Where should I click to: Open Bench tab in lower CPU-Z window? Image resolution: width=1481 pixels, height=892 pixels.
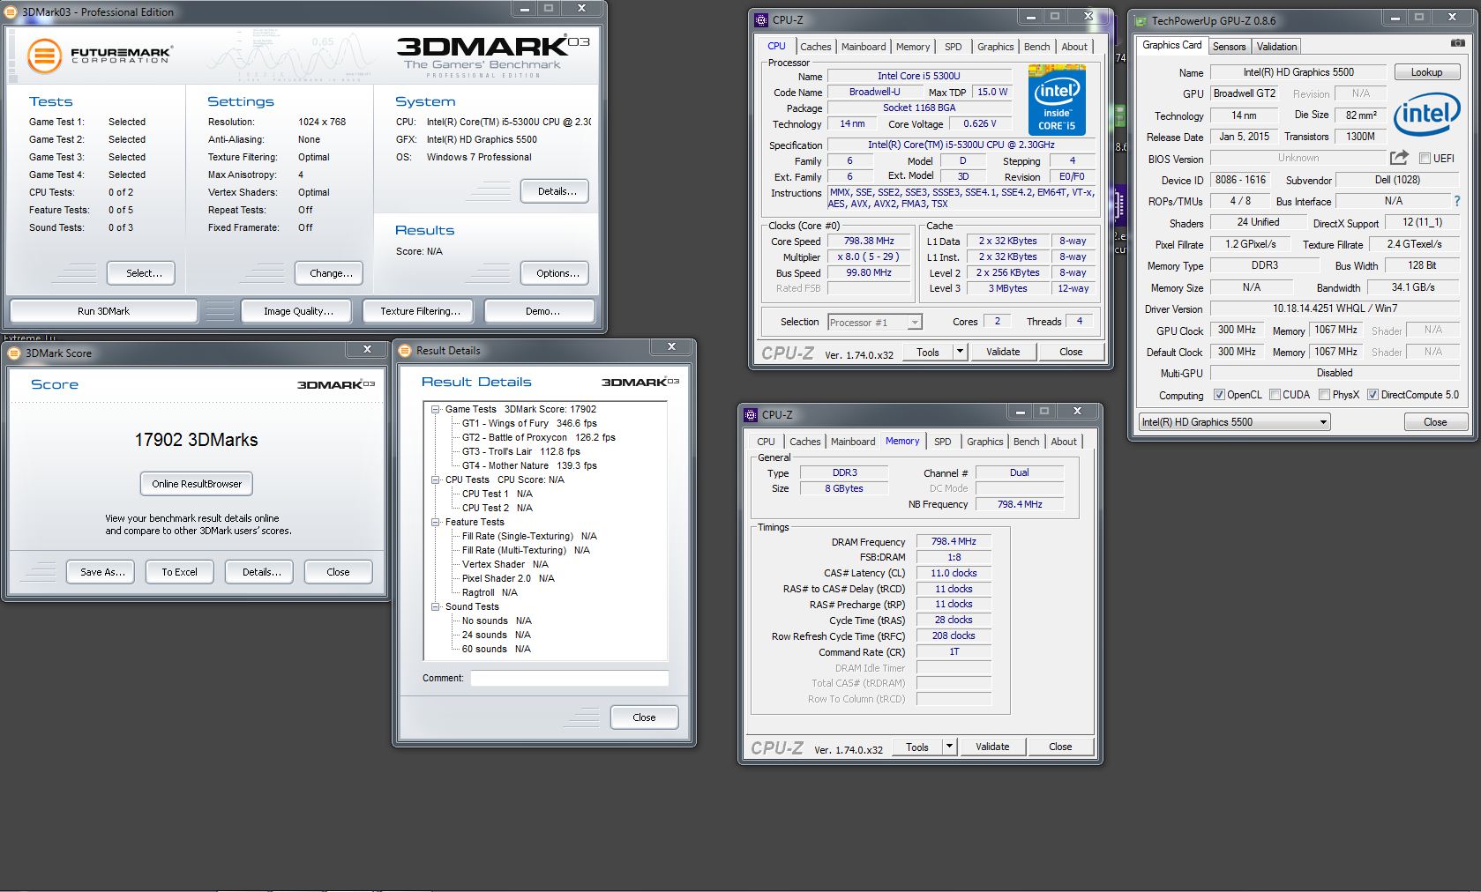click(x=1026, y=442)
